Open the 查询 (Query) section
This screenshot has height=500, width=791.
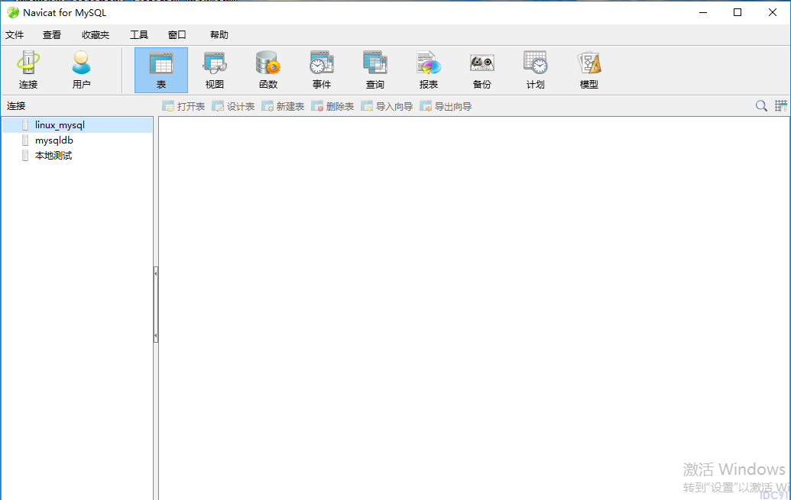pos(374,70)
